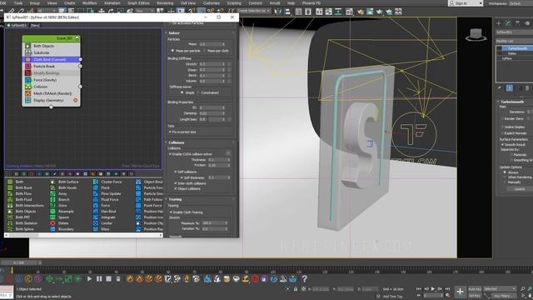Click the ViewCube in the viewport
Screen dimensions: 533x300
tap(476, 34)
